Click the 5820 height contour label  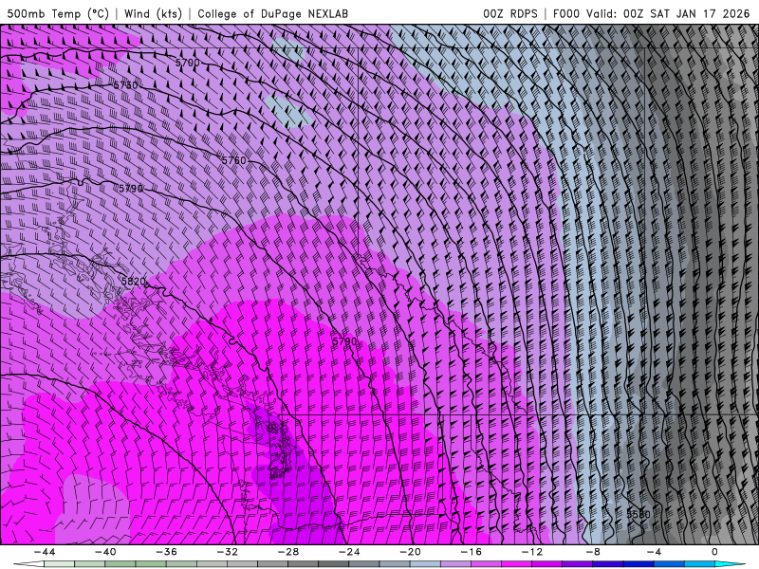pyautogui.click(x=134, y=281)
